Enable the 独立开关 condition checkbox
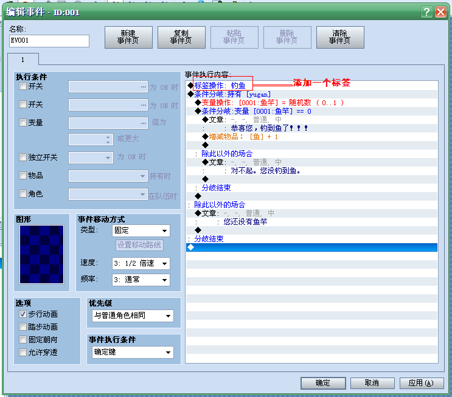The height and width of the screenshot is (397, 452). click(x=23, y=157)
